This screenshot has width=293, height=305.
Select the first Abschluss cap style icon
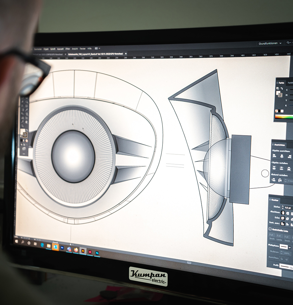[283, 212]
